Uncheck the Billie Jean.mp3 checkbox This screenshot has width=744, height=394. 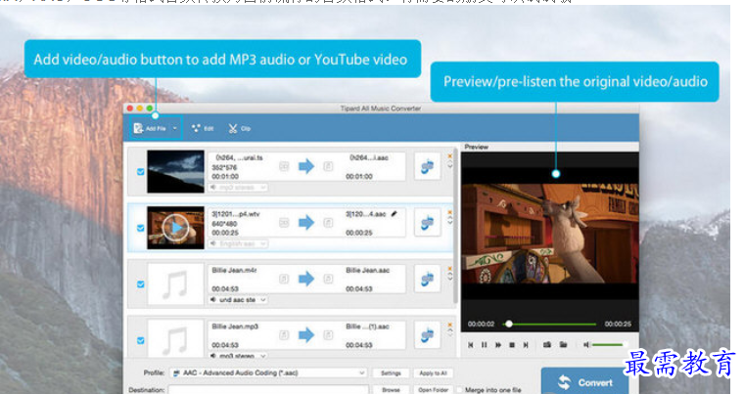140,340
